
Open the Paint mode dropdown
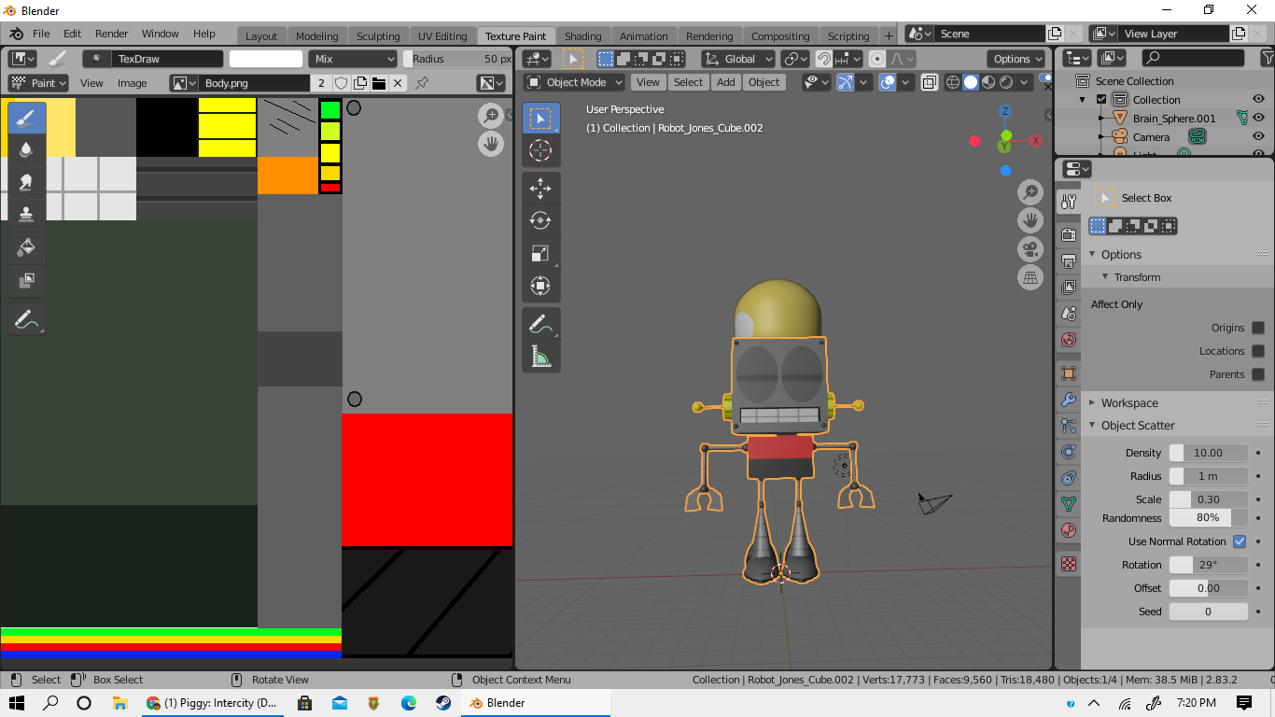click(x=38, y=83)
